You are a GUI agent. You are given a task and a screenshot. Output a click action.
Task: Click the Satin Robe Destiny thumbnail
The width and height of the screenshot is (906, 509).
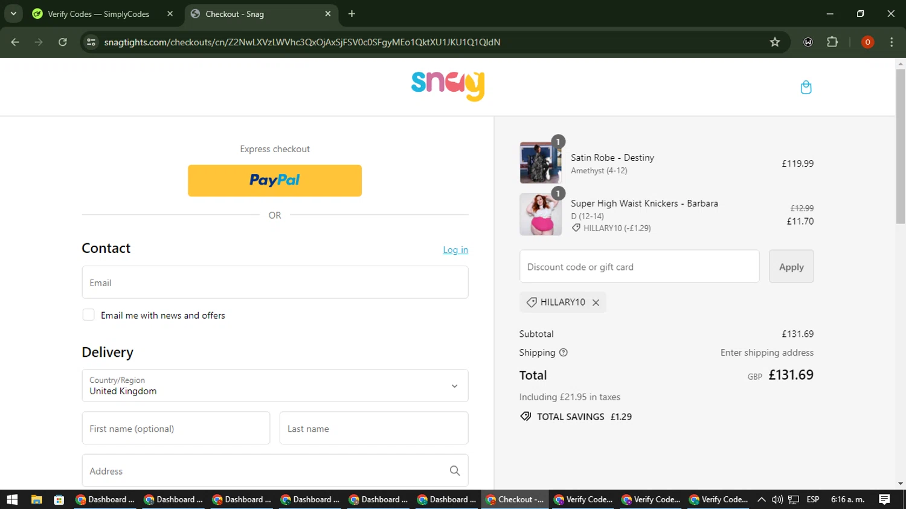(x=541, y=163)
